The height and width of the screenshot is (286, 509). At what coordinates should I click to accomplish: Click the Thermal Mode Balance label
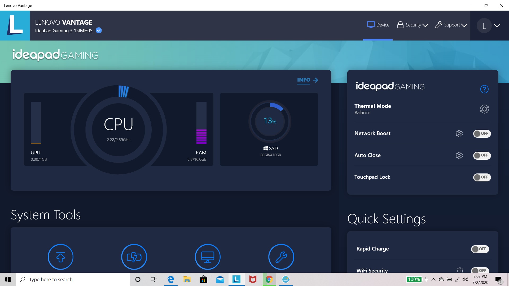(362, 113)
